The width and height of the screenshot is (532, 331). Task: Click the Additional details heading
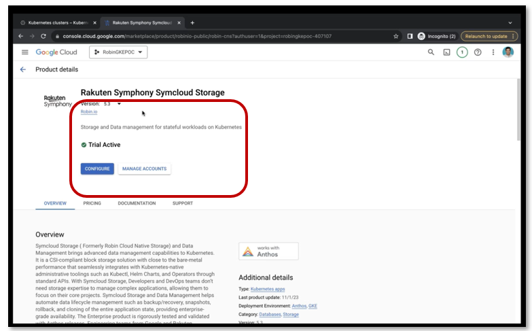[266, 278]
